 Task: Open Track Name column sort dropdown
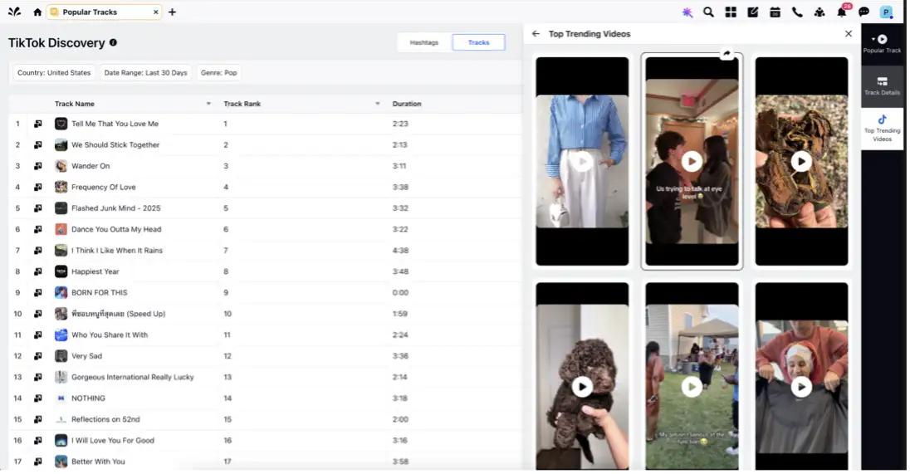pos(208,104)
